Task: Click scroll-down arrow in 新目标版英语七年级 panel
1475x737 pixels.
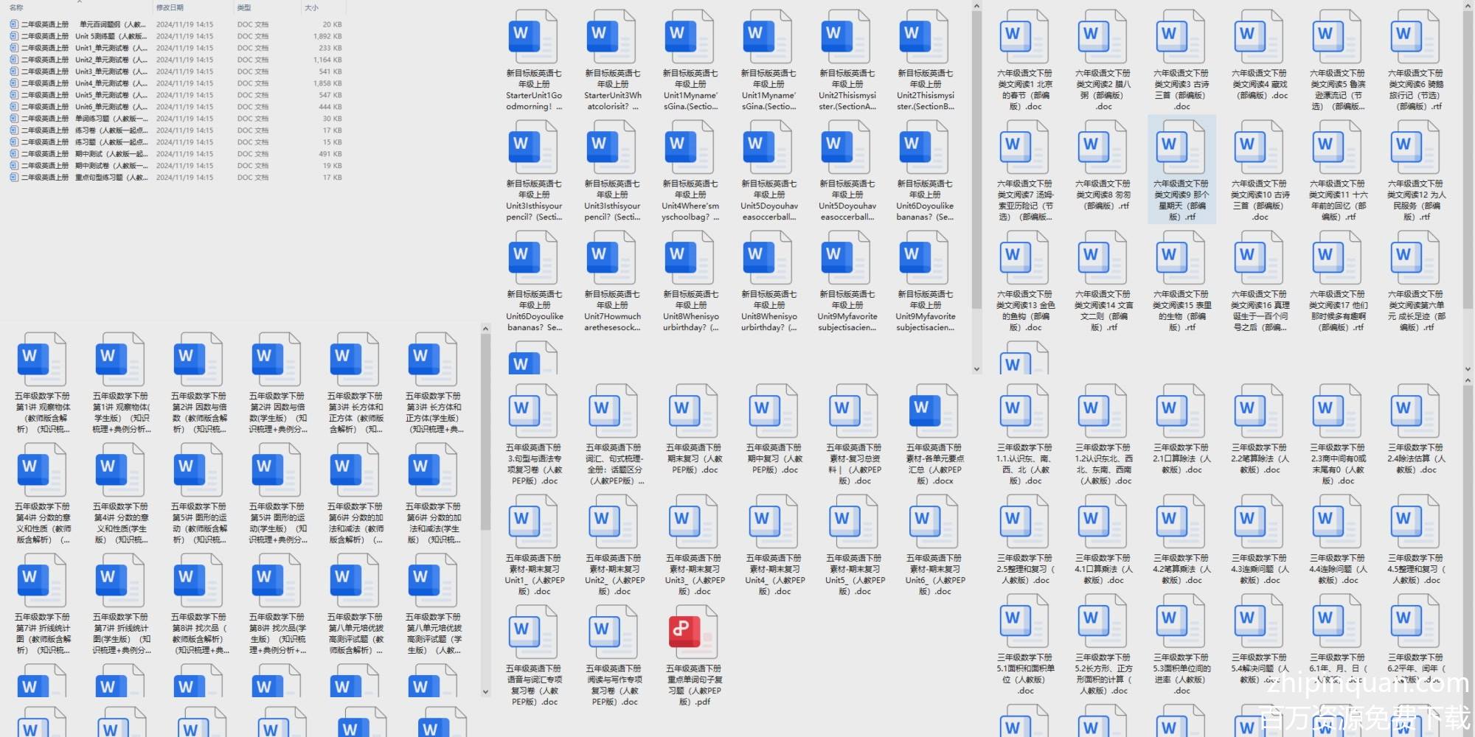Action: pyautogui.click(x=976, y=369)
